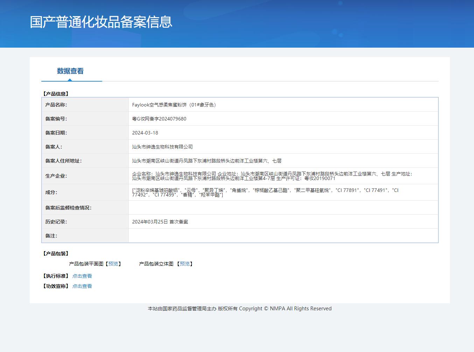Open 预览 link for 产品包装立体图
The height and width of the screenshot is (352, 474).
click(184, 264)
